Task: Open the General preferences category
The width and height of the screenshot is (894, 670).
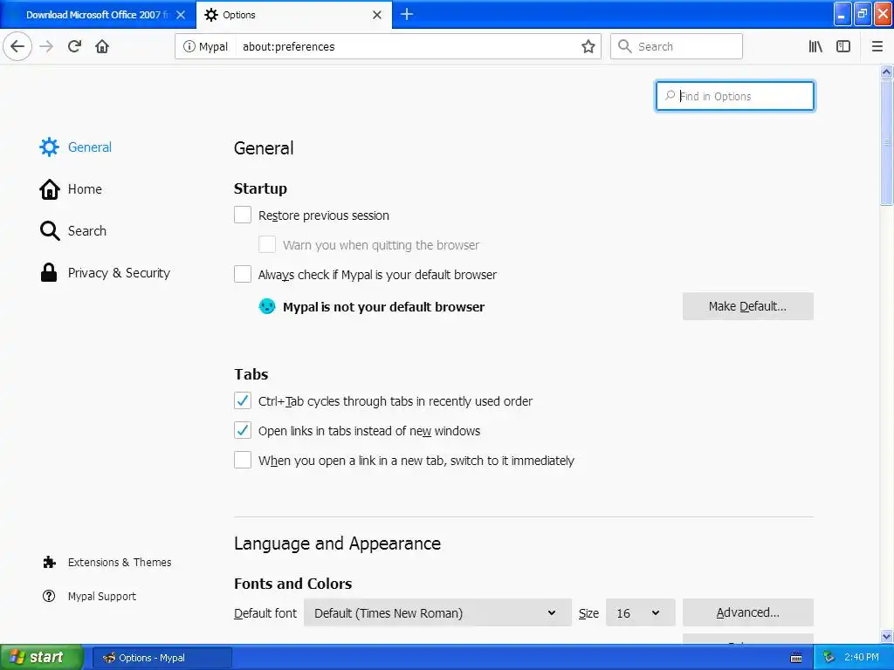Action: pyautogui.click(x=76, y=147)
